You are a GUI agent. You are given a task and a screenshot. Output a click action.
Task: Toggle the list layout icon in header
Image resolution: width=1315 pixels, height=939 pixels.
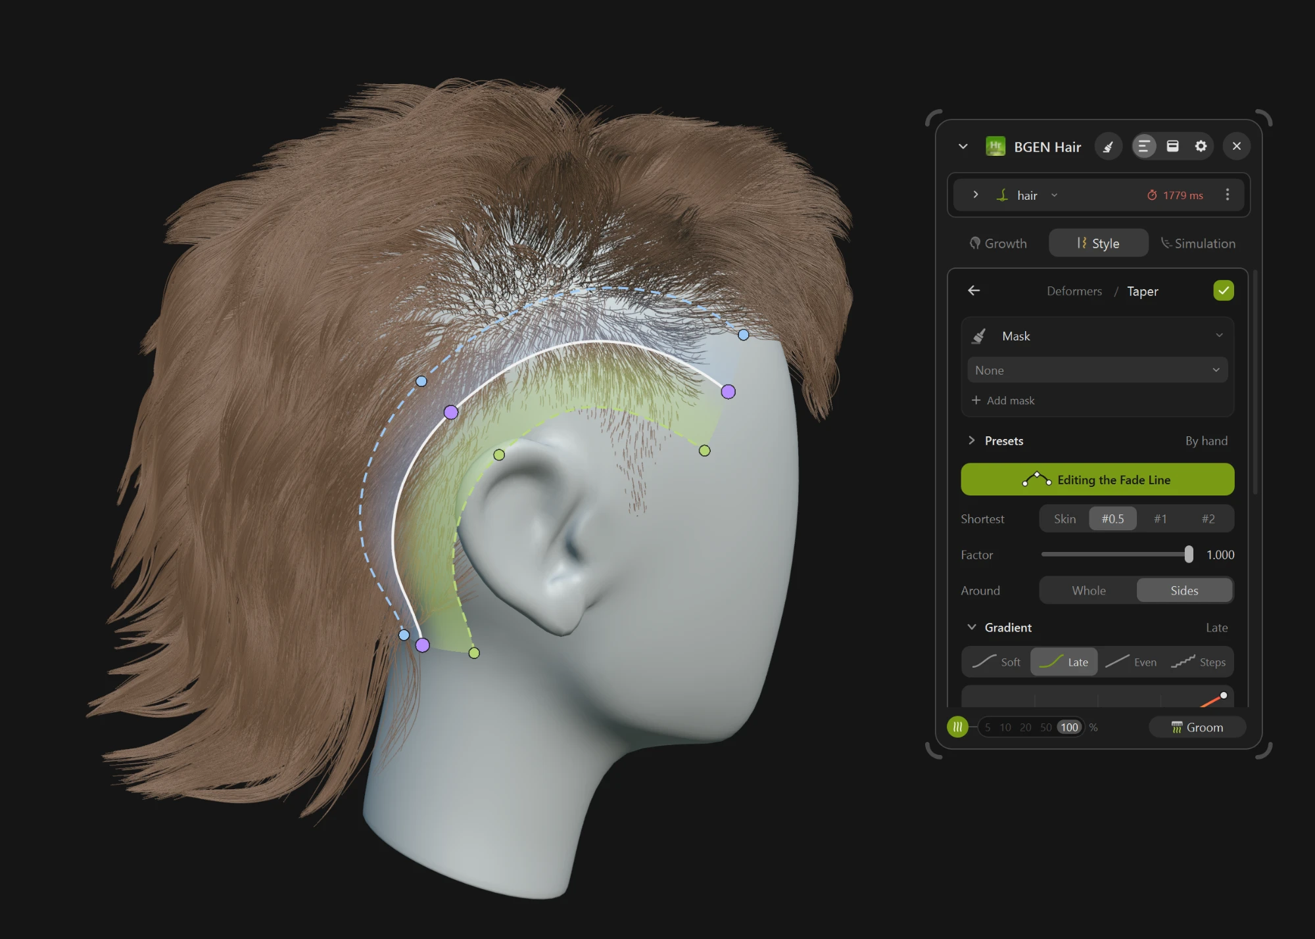pos(1144,147)
